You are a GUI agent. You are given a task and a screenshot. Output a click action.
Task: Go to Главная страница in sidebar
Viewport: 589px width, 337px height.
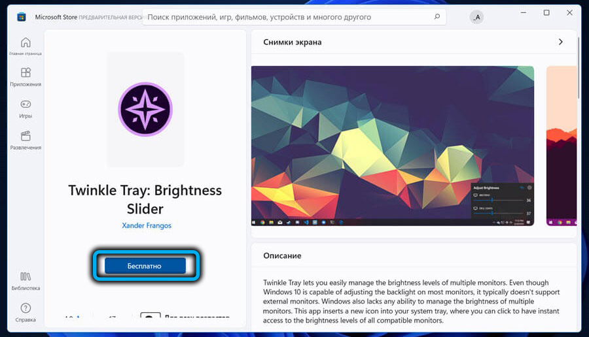tap(26, 46)
